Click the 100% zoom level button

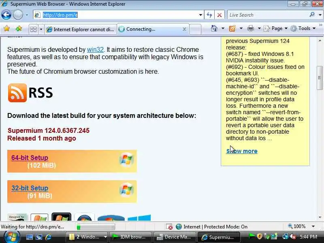297,226
